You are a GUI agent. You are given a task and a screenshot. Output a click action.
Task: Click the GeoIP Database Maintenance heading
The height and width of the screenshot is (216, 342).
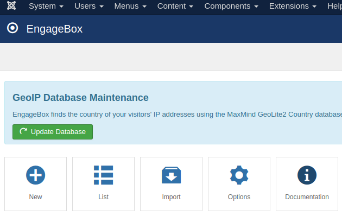click(x=80, y=98)
